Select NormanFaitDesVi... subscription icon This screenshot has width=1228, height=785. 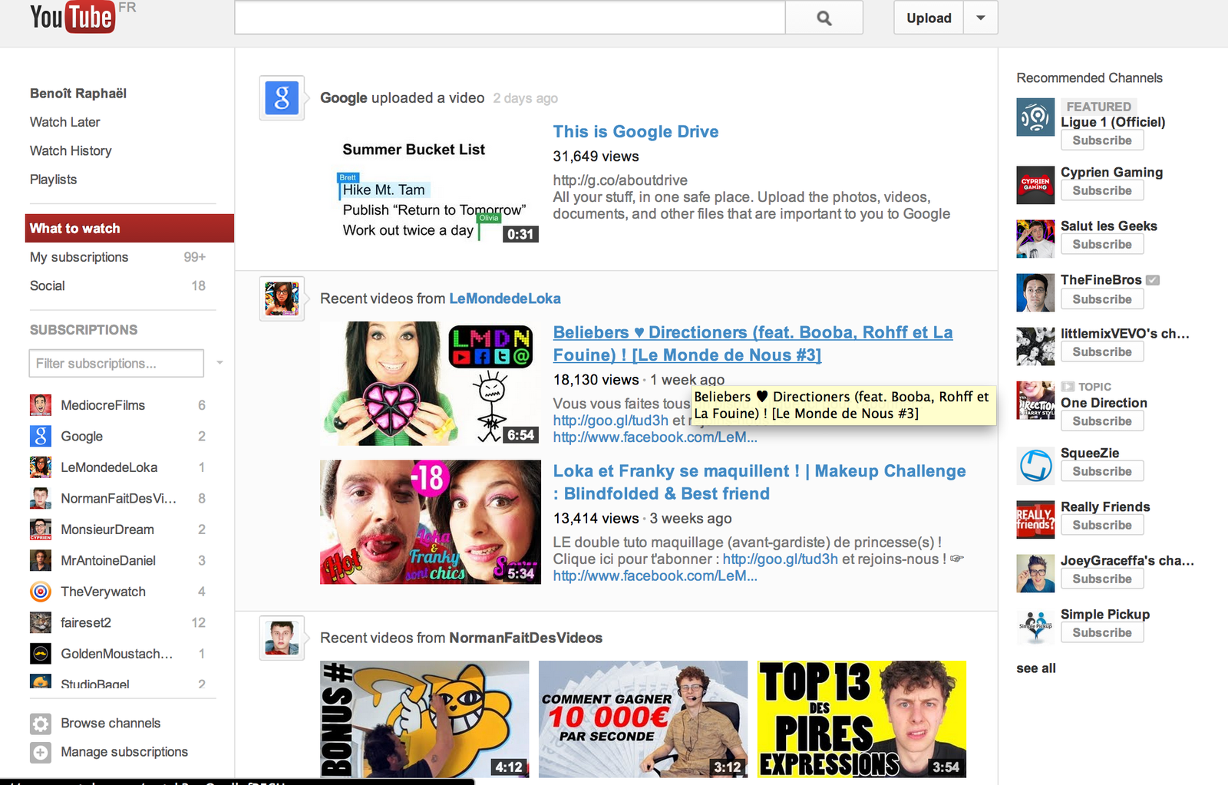[41, 498]
